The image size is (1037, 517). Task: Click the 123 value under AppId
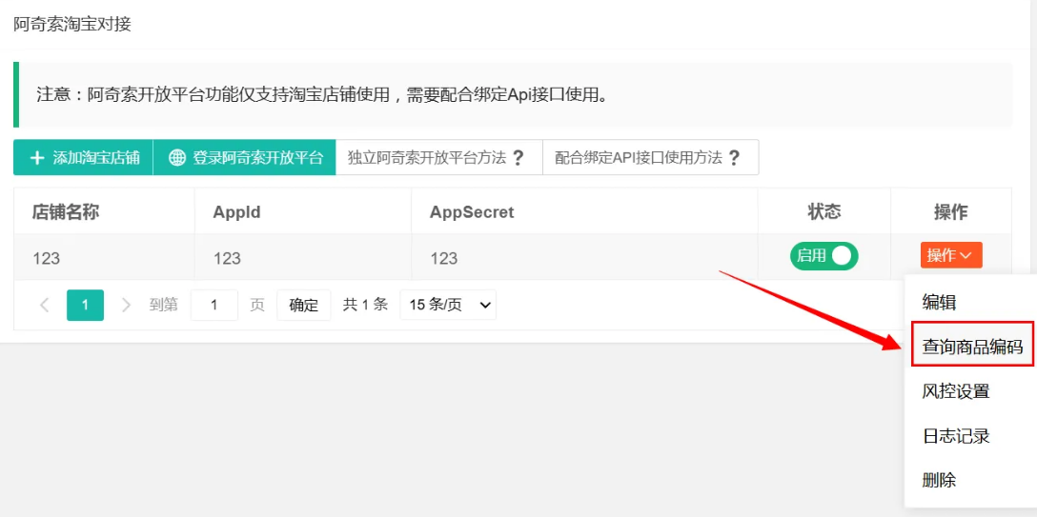(227, 258)
